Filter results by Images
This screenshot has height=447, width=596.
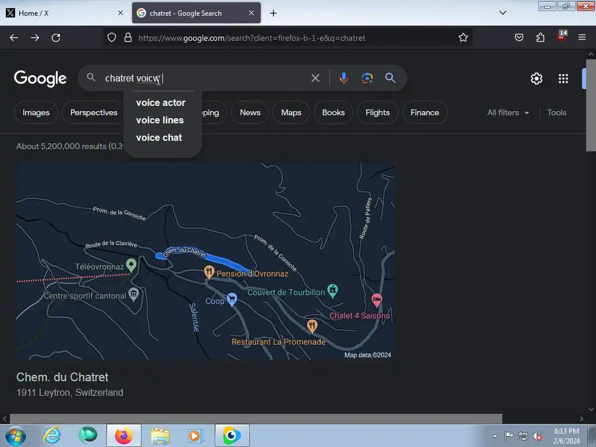click(x=36, y=112)
